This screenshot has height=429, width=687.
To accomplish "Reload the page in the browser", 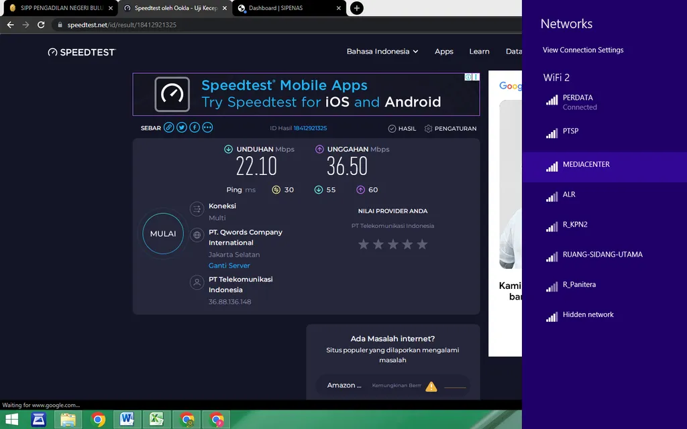I will click(x=41, y=25).
